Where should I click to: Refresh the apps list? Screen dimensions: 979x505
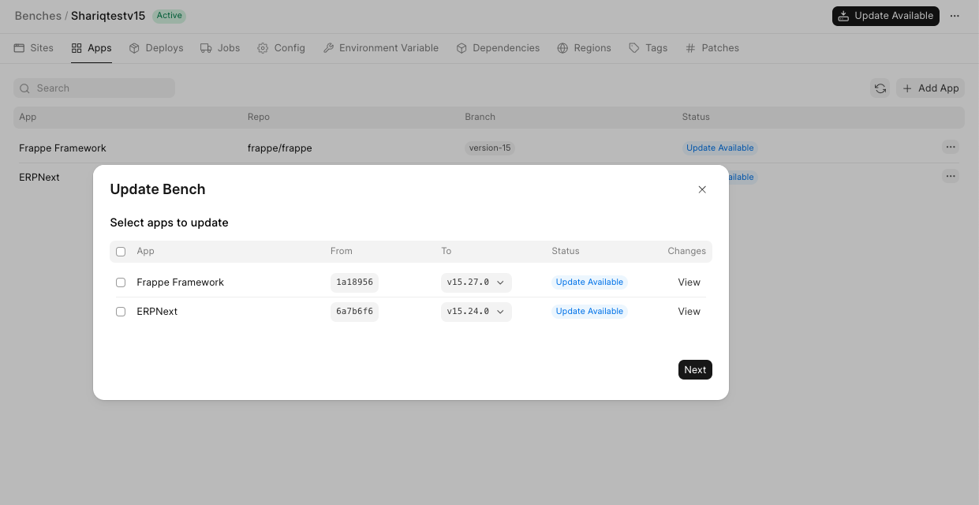(880, 88)
